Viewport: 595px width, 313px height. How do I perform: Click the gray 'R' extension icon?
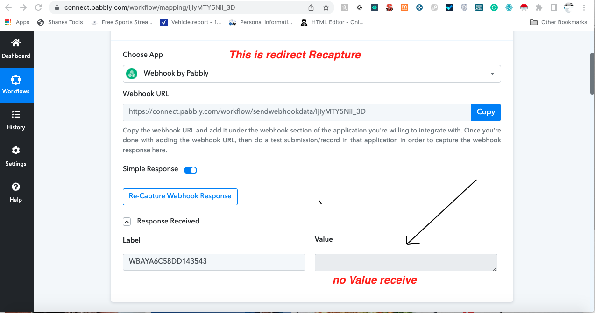click(x=345, y=7)
